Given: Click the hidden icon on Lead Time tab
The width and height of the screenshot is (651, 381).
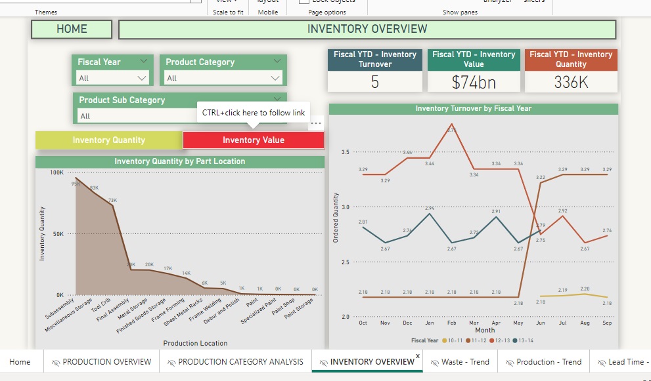Looking at the screenshot, I should point(602,362).
